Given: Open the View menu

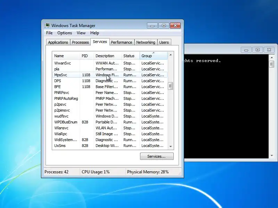Looking at the screenshot, I should point(81,33).
